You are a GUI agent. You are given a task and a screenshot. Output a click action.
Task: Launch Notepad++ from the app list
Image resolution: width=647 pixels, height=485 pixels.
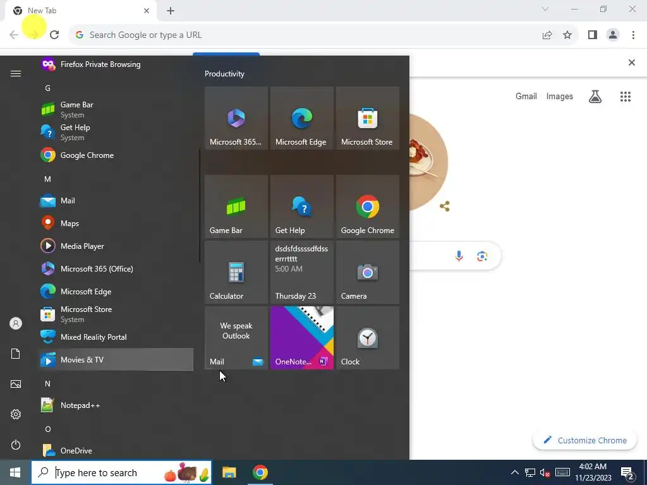(116, 405)
